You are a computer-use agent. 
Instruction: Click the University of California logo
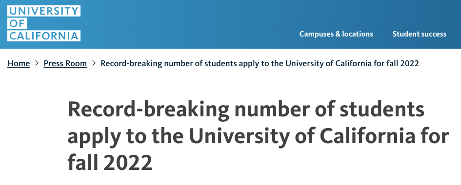(44, 23)
